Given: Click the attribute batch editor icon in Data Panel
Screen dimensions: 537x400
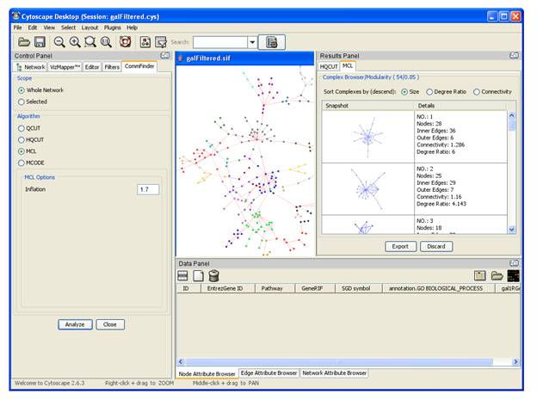Looking at the screenshot, I should [x=480, y=275].
